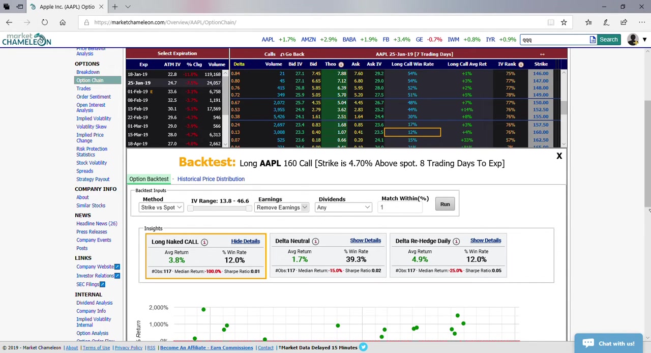The height and width of the screenshot is (353, 651).
Task: Click the IV Range slider left handle
Action: [x=190, y=208]
